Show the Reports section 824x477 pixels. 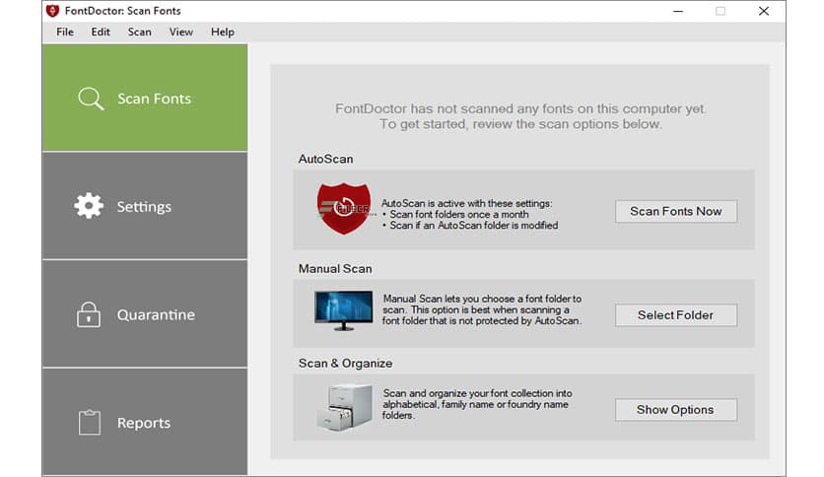[145, 423]
